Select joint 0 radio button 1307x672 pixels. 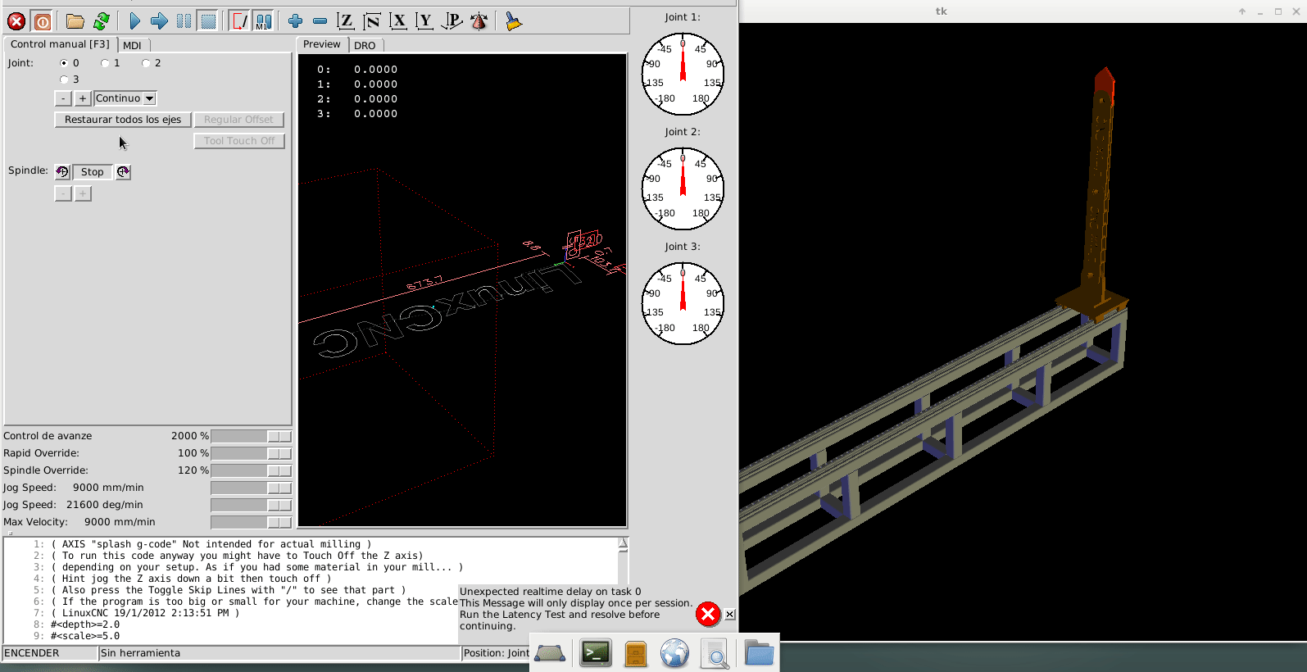(x=64, y=63)
